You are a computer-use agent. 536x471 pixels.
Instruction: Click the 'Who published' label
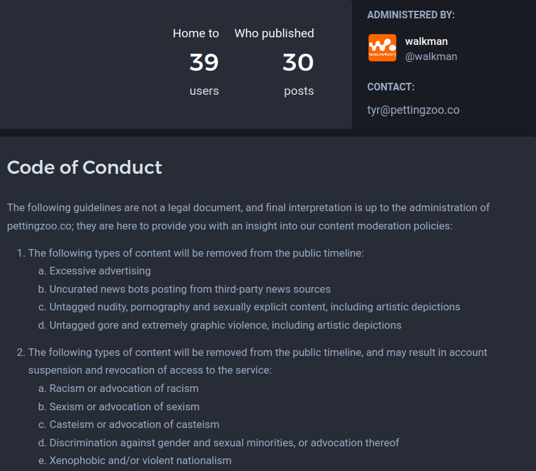[274, 34]
